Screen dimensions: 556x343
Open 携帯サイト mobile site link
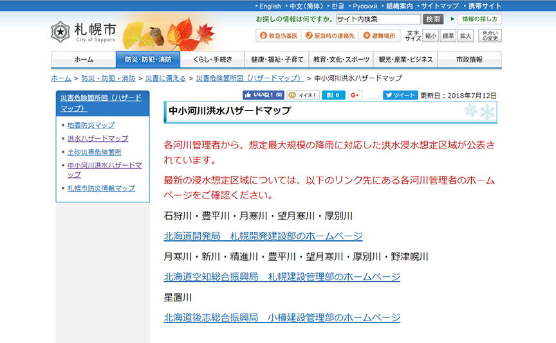tap(485, 6)
